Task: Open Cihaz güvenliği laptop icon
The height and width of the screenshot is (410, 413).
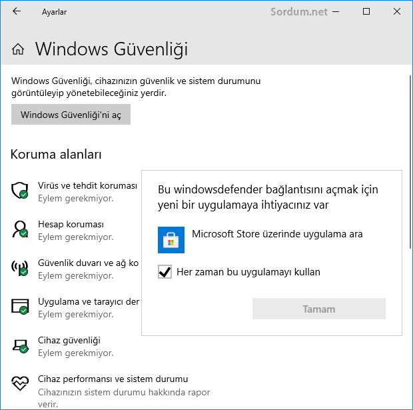Action: (x=20, y=345)
